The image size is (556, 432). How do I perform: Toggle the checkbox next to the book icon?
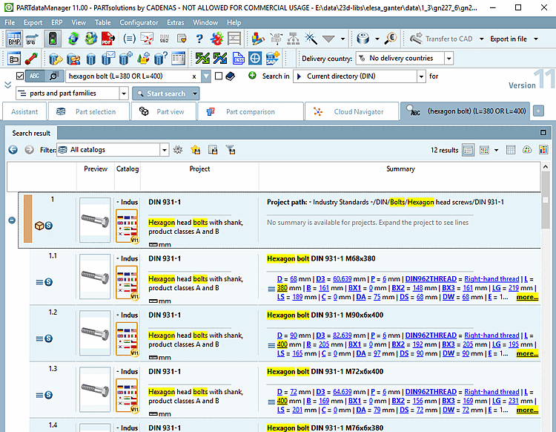(x=218, y=76)
